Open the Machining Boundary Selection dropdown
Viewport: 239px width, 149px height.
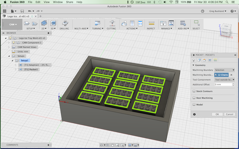(224, 70)
